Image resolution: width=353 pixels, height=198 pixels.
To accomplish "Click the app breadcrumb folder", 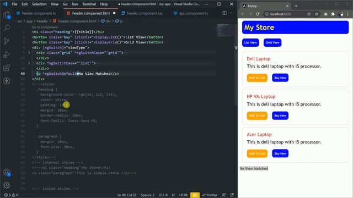I will [x=29, y=21].
